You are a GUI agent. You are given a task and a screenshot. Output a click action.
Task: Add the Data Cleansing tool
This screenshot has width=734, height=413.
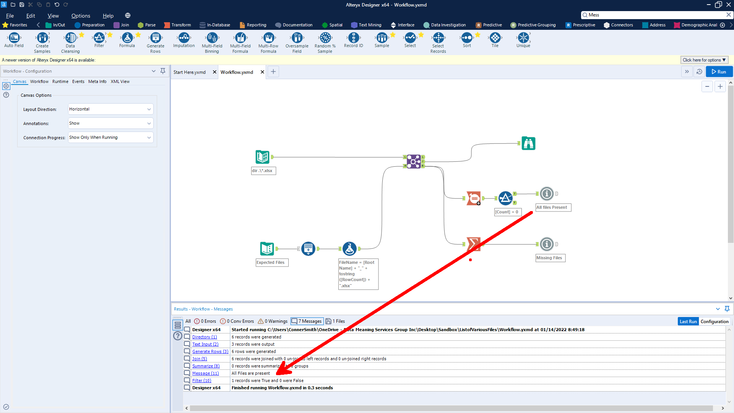[70, 39]
